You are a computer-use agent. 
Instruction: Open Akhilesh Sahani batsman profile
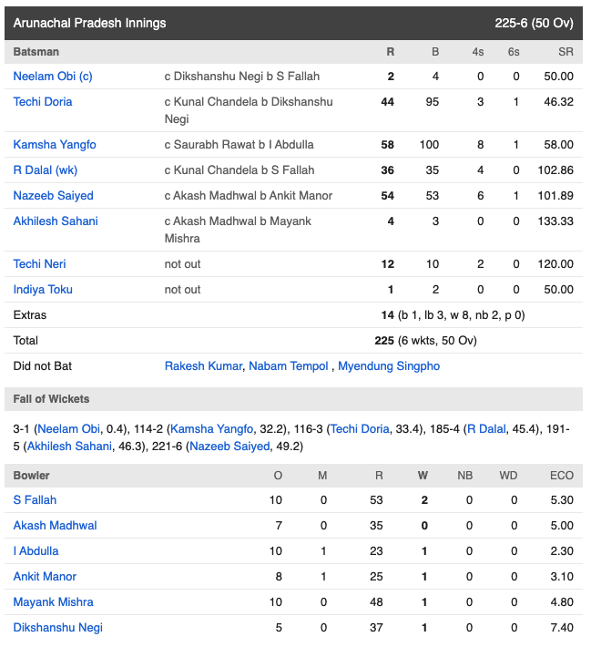56,221
